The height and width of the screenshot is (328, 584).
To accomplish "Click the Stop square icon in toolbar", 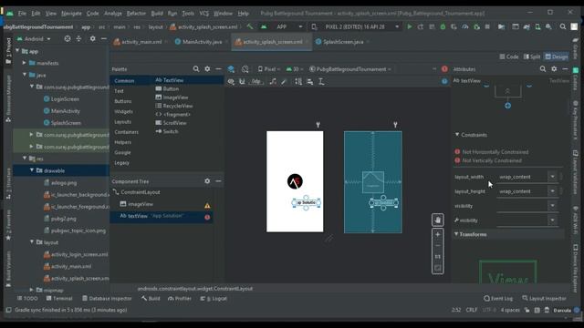I will click(487, 26).
